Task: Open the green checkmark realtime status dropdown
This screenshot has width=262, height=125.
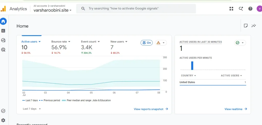Action: click(x=240, y=43)
